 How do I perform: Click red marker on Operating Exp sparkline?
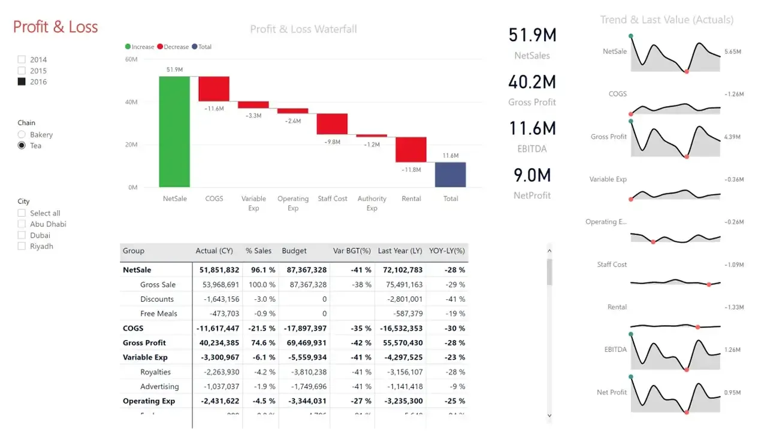pyautogui.click(x=653, y=242)
